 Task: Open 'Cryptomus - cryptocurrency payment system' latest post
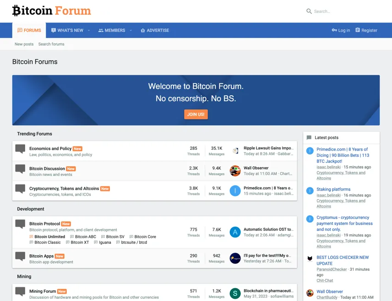point(344,224)
